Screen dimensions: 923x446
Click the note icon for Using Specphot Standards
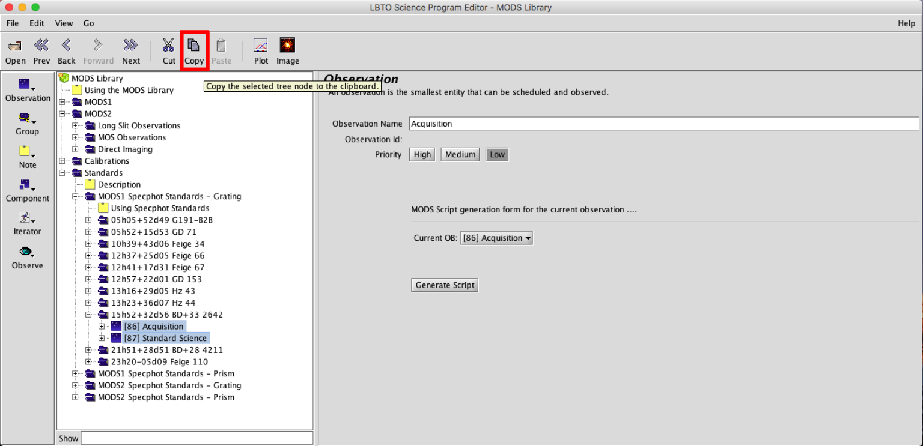point(103,208)
